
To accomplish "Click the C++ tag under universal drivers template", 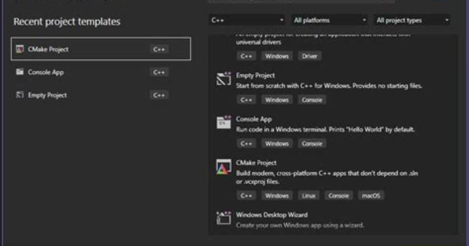I will point(246,56).
